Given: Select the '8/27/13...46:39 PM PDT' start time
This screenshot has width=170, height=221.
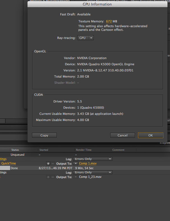Looking at the screenshot, I should click(56, 168).
